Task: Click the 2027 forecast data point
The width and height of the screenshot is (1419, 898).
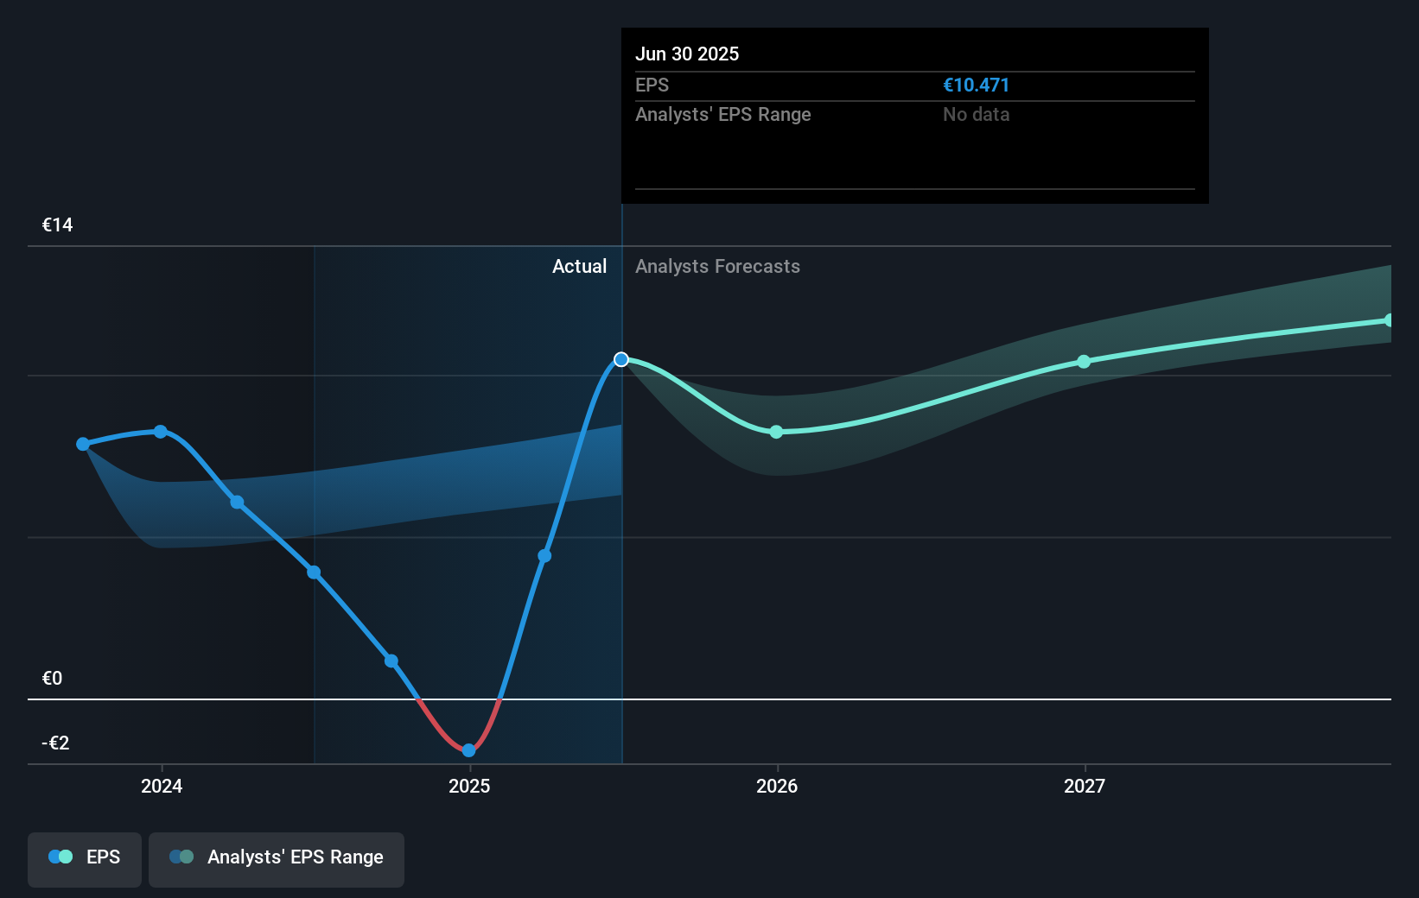Action: coord(1085,363)
